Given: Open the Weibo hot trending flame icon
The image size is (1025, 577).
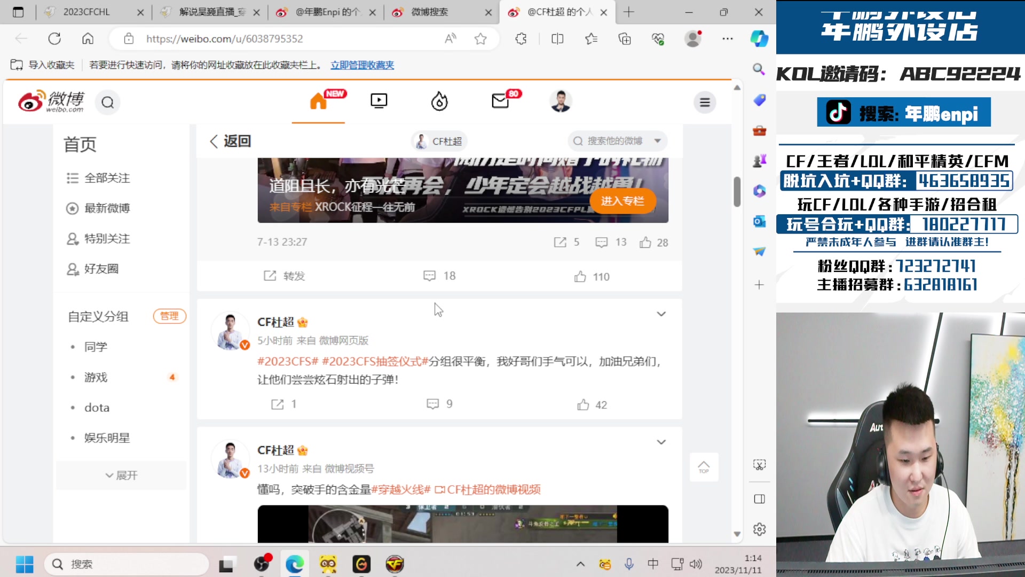Looking at the screenshot, I should point(439,101).
